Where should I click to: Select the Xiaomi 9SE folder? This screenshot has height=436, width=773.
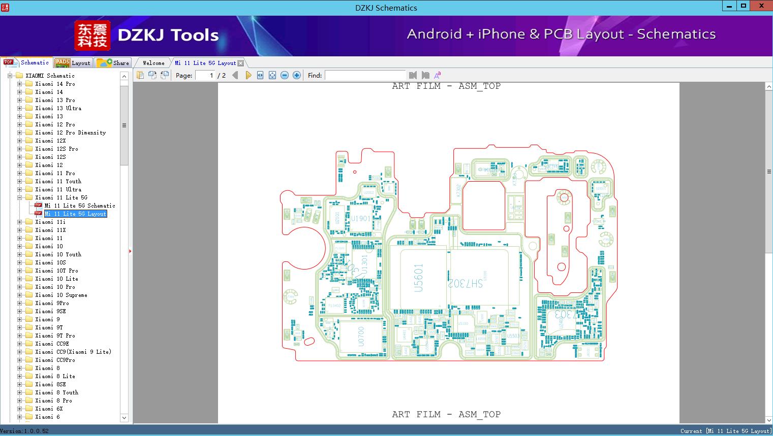coord(51,311)
